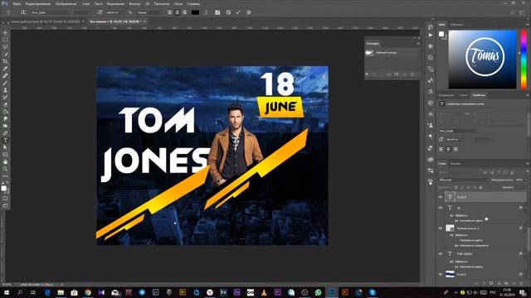Delete layer using trash icon

521,283
